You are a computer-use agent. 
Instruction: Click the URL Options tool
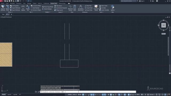tap(112, 8)
